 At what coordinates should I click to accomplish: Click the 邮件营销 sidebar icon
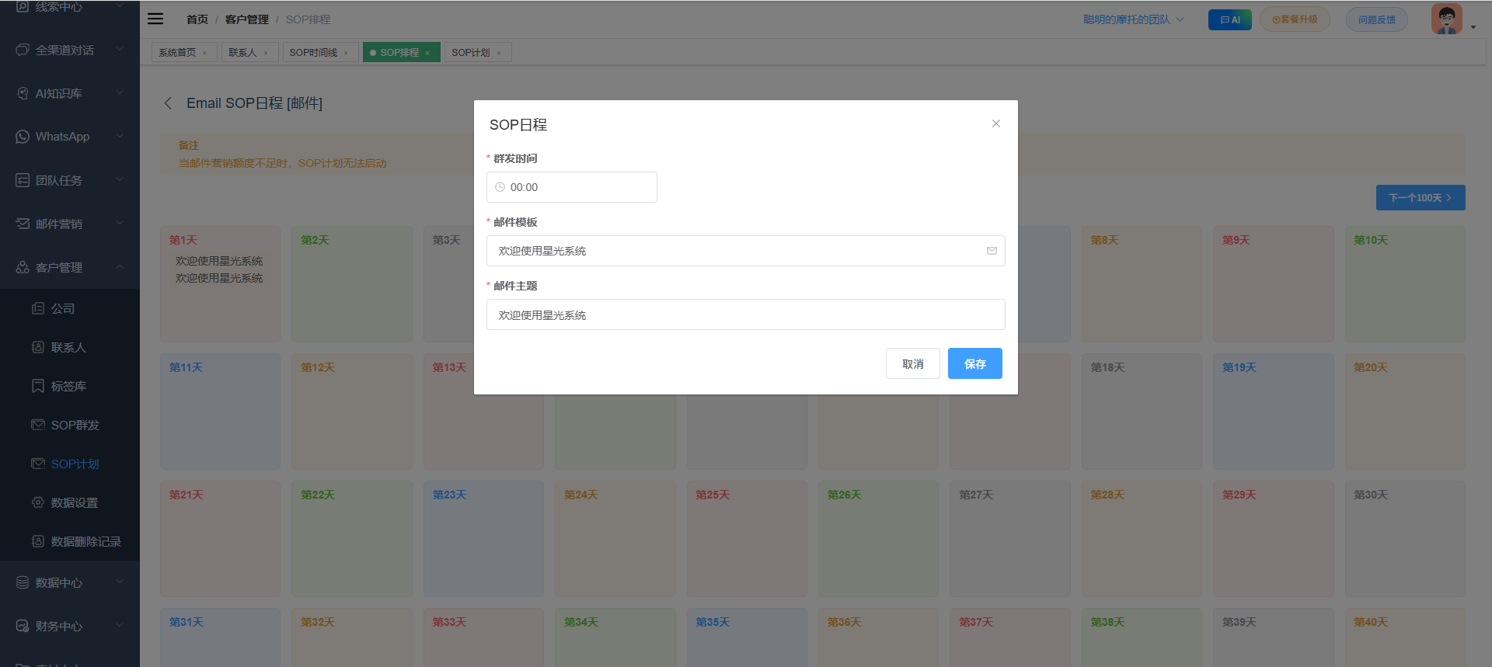[x=23, y=224]
